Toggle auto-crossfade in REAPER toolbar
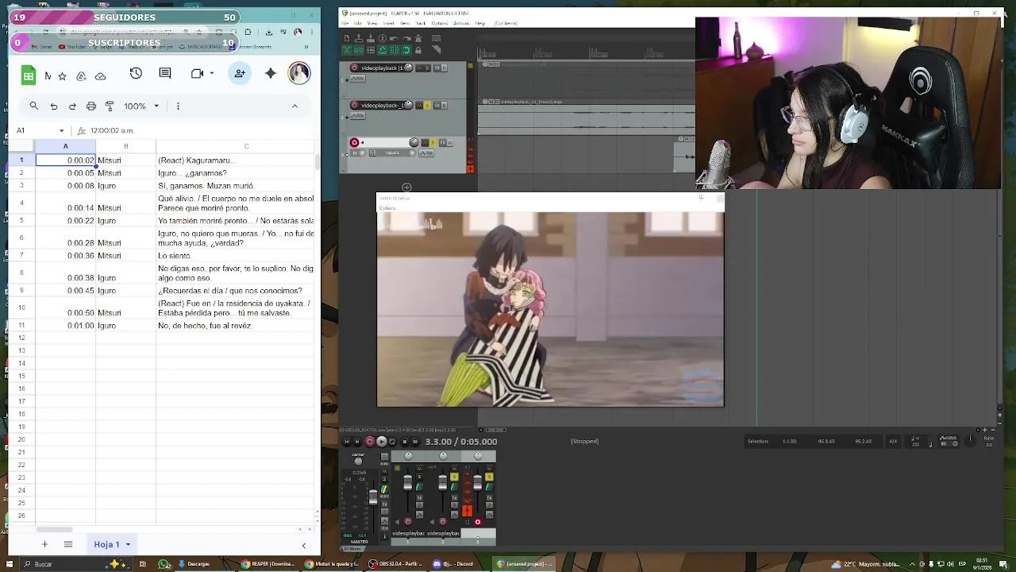1016x572 pixels. 347,50
